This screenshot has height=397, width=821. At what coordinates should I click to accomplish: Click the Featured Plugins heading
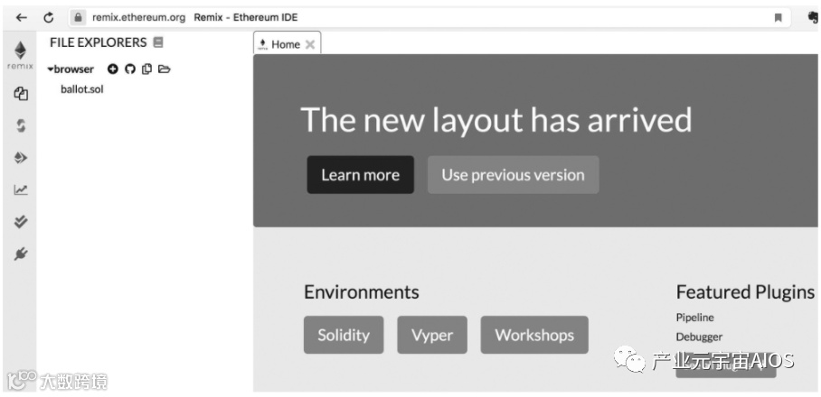point(746,292)
